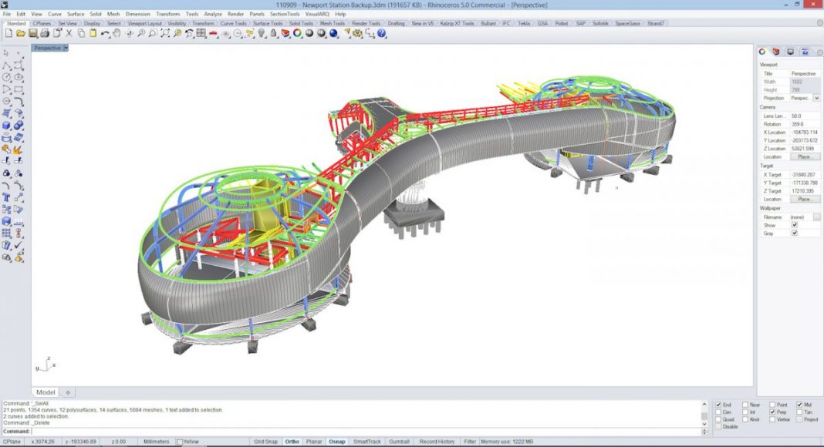Screen dimensions: 824x447
Task: Click the Print icon in toolbar
Action: [45, 33]
